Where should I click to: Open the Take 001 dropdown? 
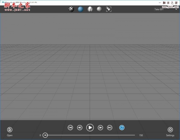click(x=166, y=9)
